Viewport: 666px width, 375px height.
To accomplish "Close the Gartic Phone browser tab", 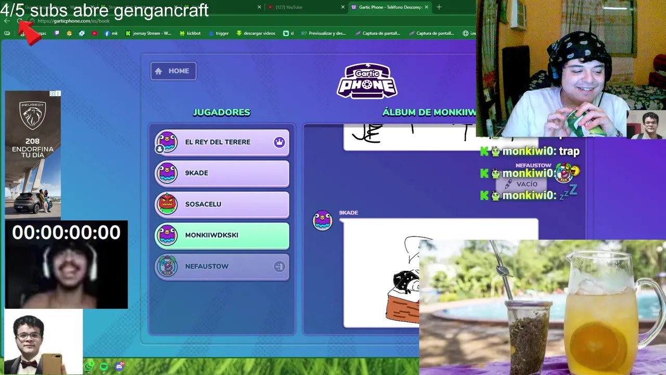I will pos(427,7).
